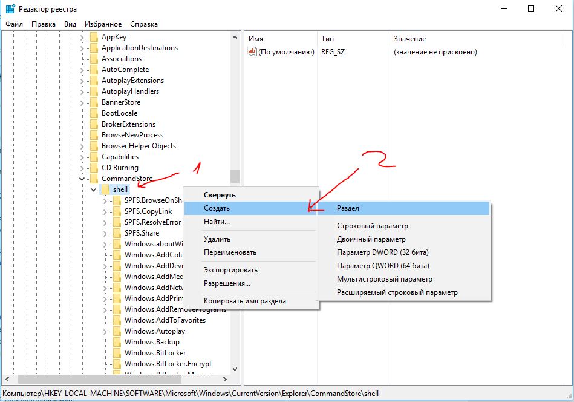The height and width of the screenshot is (402, 574).
Task: Click Переименовать in the context menu
Action: tap(230, 252)
